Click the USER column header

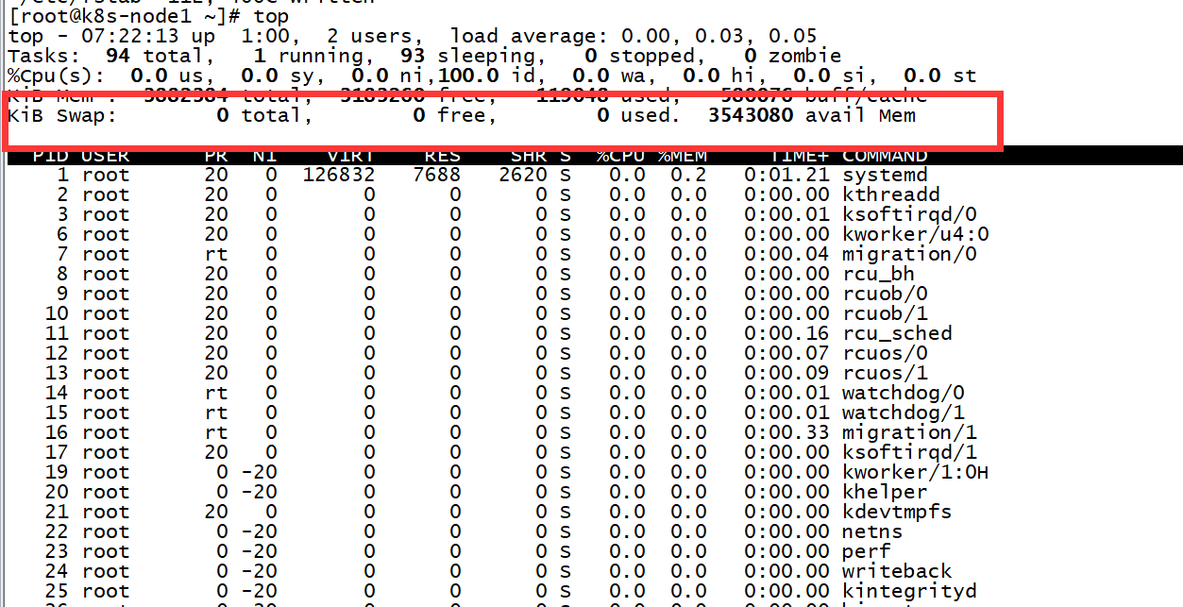(x=105, y=155)
